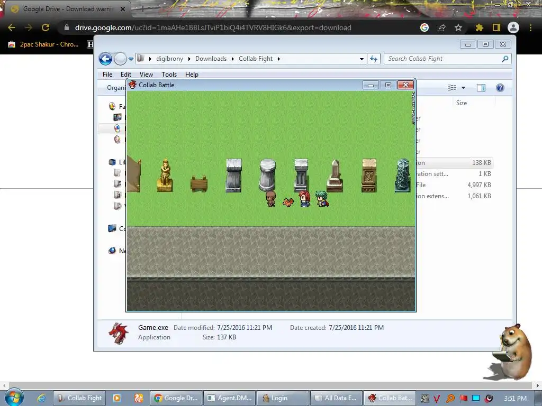Viewport: 542px width, 406px height.
Task: Switch to the Collab Bat... taskbar button
Action: tap(390, 398)
